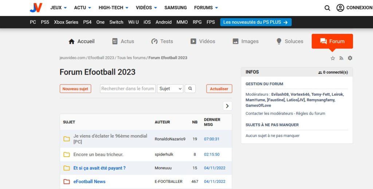Viewport: 373px width, 189px height.
Task: Click moderator Latios[JV] name
Action: (295, 100)
